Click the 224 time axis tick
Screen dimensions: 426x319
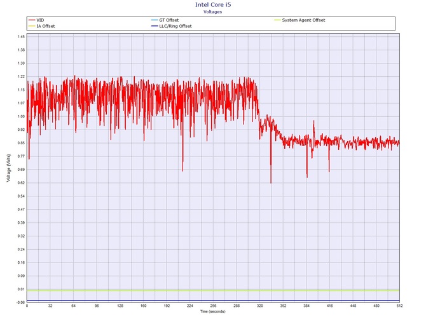[190, 306]
